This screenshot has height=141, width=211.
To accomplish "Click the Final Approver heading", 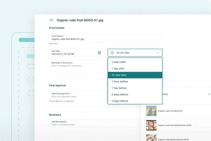I will click(57, 85).
